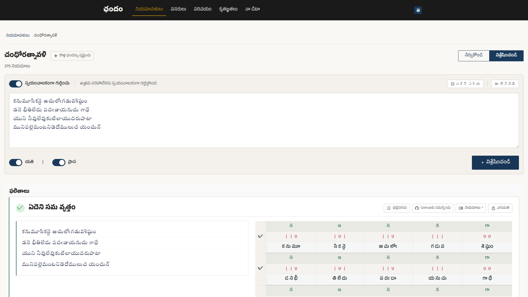This screenshot has width=528, height=297.
Task: Click inside the poem text area
Action: (264, 120)
